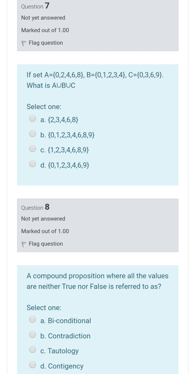Viewport: 190px width, 374px height.
Task: Select radio button for answer a. {2,3,4,6,8}
Action: click(33, 118)
